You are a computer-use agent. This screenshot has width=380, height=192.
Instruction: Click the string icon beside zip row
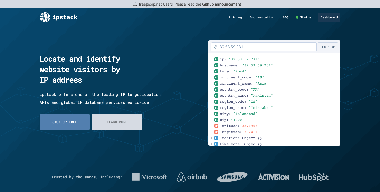coord(216,120)
